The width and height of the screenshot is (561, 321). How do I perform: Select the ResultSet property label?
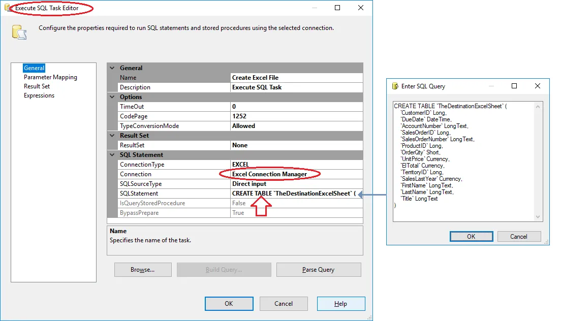pyautogui.click(x=132, y=145)
